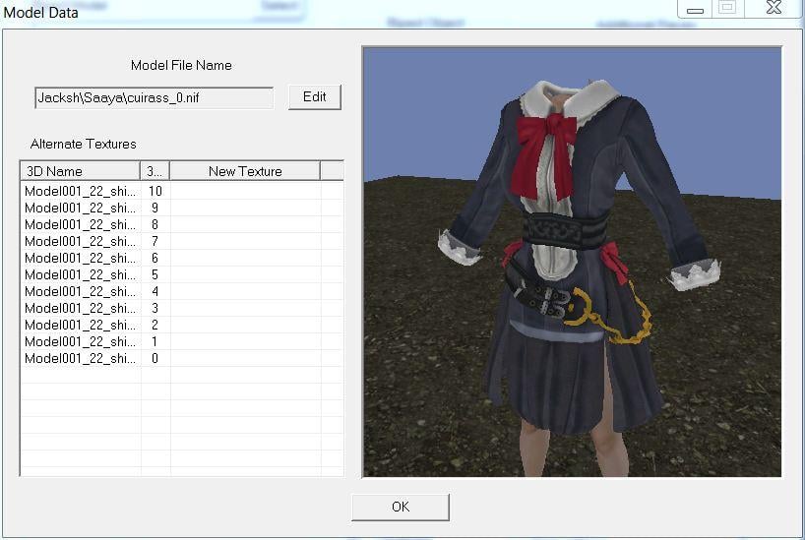Select the Model001_22_shi row with index 4
This screenshot has width=805, height=540.
point(182,291)
